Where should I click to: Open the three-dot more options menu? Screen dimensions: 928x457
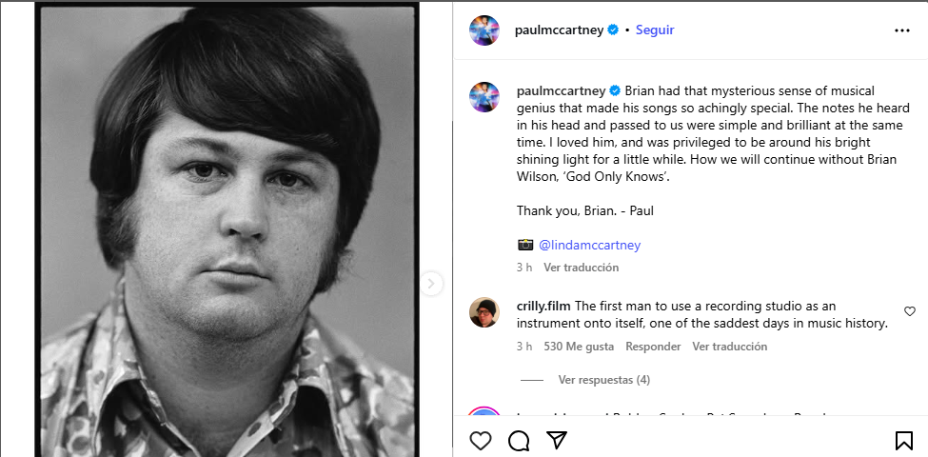pos(902,30)
